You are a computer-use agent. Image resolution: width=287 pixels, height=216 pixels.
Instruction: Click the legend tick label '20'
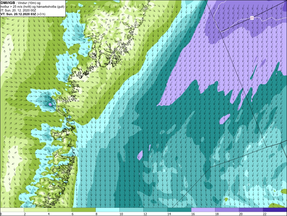(x=241, y=214)
